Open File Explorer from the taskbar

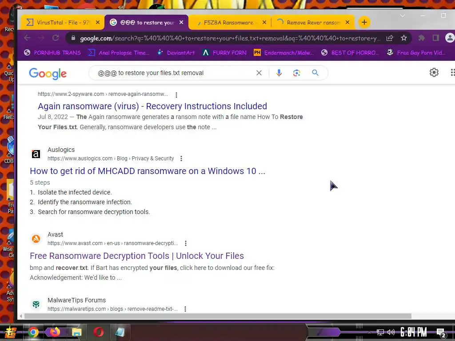[x=76, y=332]
